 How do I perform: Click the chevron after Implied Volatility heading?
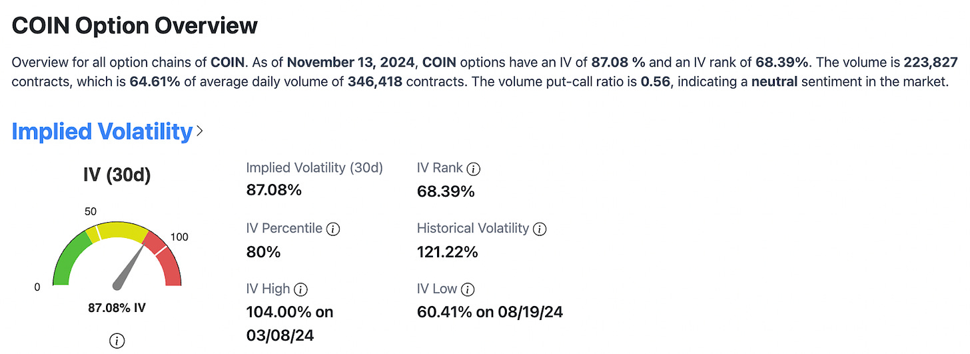(x=199, y=132)
